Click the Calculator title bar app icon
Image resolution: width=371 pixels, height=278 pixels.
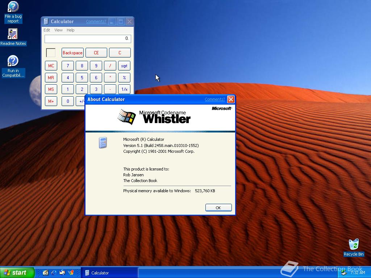tap(46, 21)
